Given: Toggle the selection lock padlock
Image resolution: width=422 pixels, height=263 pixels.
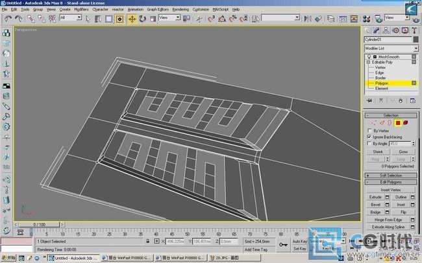Looking at the screenshot, I should click(x=148, y=241).
